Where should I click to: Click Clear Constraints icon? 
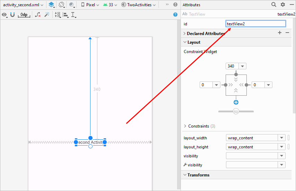[38, 15]
